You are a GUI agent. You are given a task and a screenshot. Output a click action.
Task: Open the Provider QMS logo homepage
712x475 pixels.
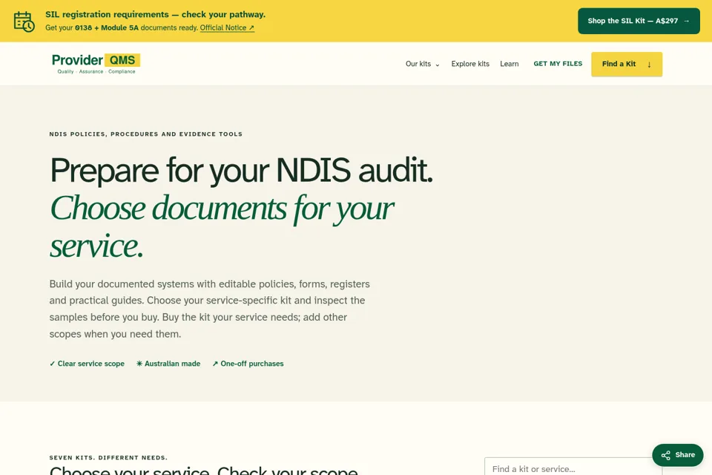[x=96, y=64]
